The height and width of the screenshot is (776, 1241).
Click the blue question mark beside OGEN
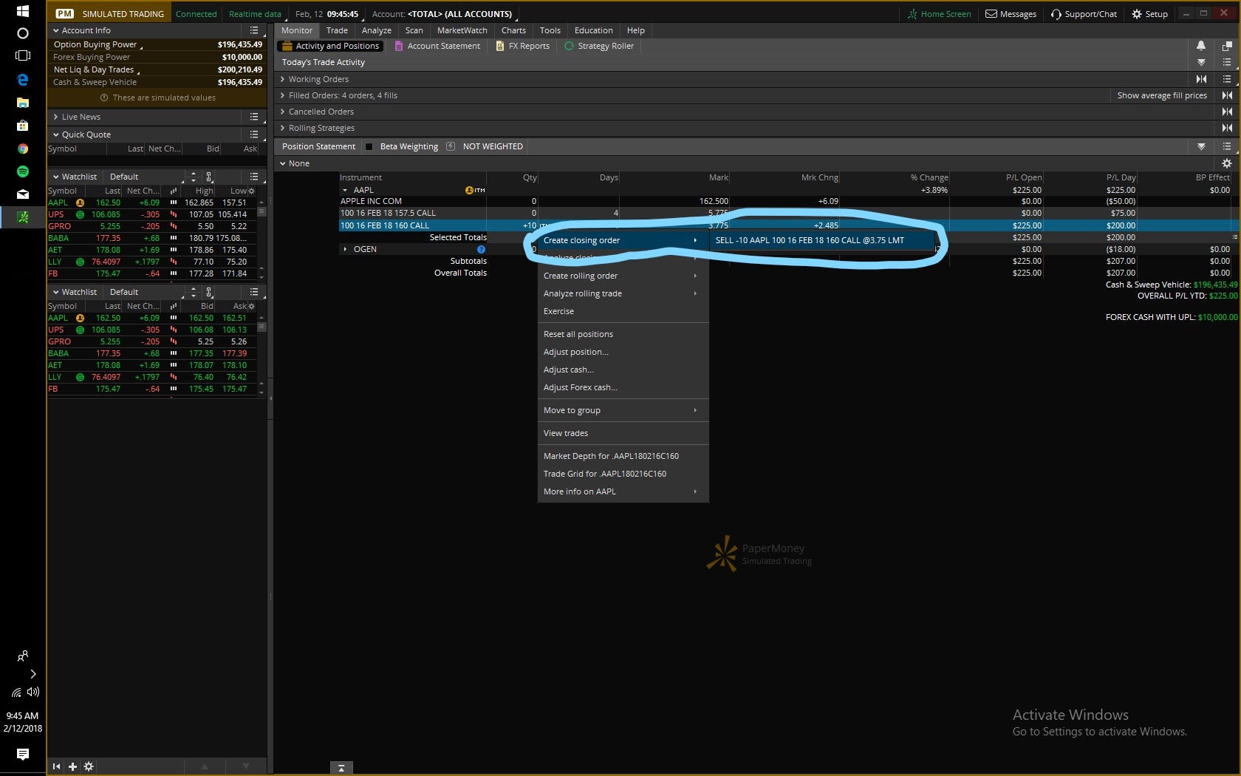pos(481,249)
